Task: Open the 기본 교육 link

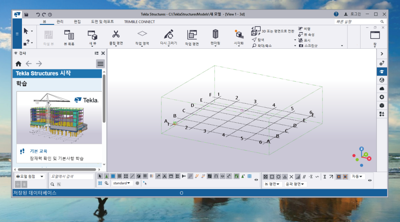Action: 39,151
